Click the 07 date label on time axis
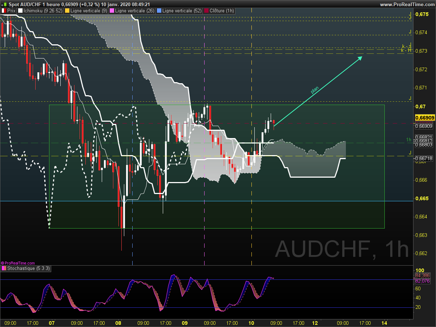This screenshot has width=436, height=327. (52, 323)
